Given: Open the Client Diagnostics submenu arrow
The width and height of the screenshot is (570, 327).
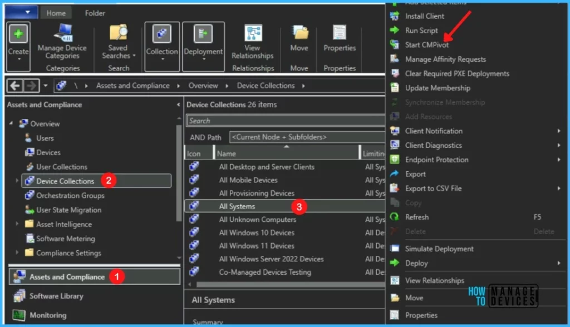Looking at the screenshot, I should 559,145.
